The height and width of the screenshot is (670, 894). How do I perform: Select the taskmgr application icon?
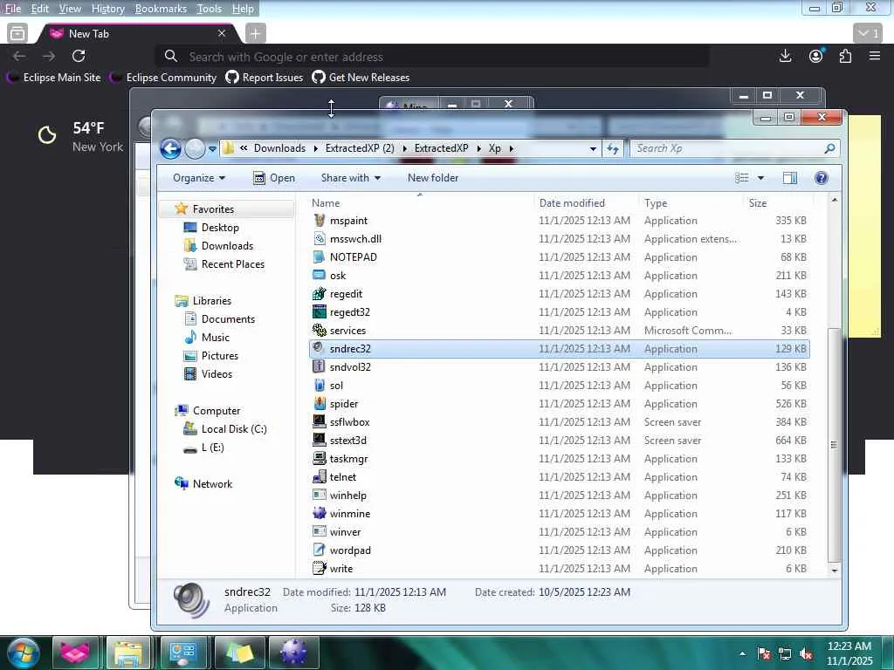coord(320,458)
